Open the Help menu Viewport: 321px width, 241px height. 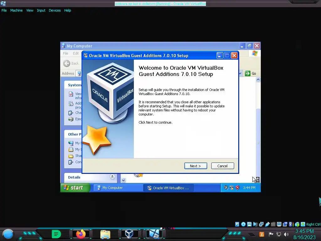tap(68, 10)
